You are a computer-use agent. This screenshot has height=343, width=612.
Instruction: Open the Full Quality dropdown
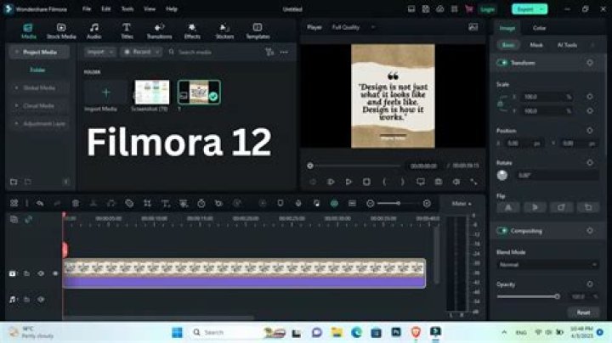tap(354, 27)
